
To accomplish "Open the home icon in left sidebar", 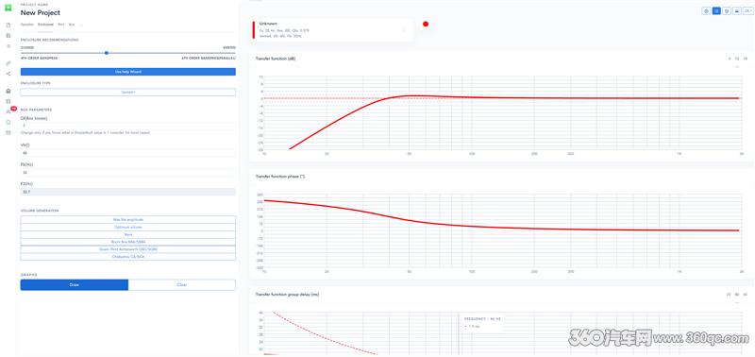I will coord(8,91).
